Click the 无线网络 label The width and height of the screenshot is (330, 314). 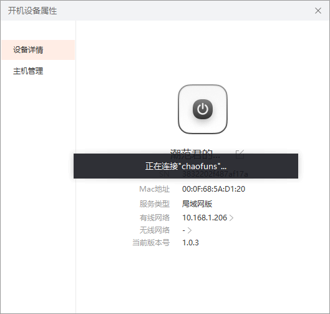click(x=155, y=230)
